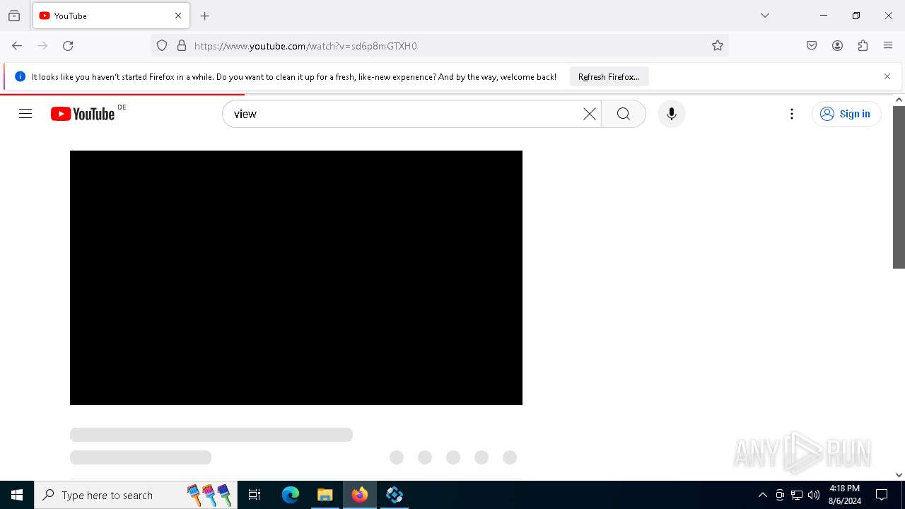Image resolution: width=905 pixels, height=509 pixels.
Task: Open Task View on taskbar
Action: coord(255,495)
